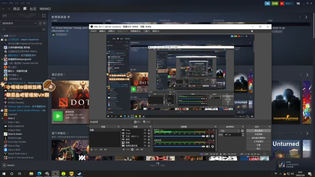Play Dota 2 with green button

58,116
